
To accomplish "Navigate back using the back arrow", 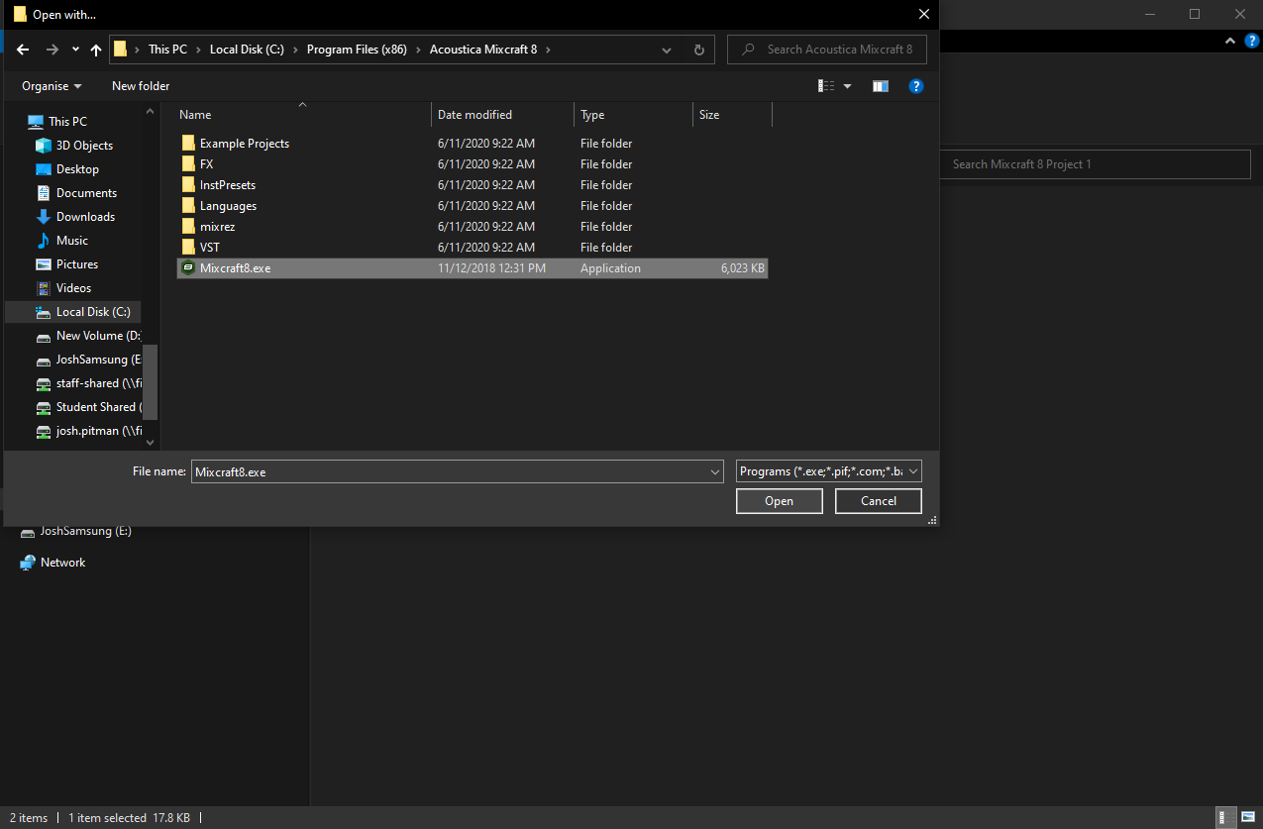I will tap(22, 49).
